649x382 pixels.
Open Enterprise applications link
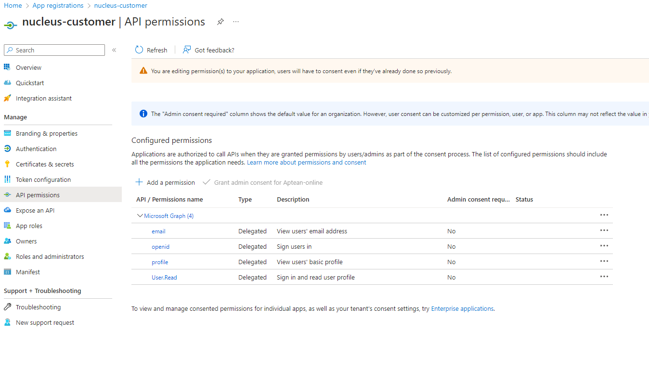[462, 309]
